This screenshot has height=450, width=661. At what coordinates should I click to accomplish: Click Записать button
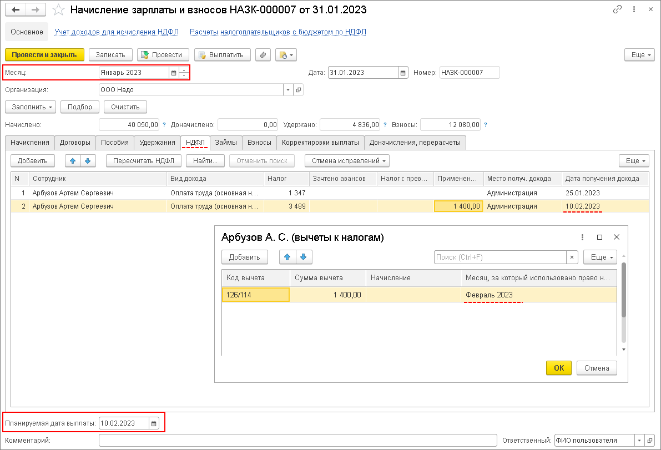click(110, 55)
